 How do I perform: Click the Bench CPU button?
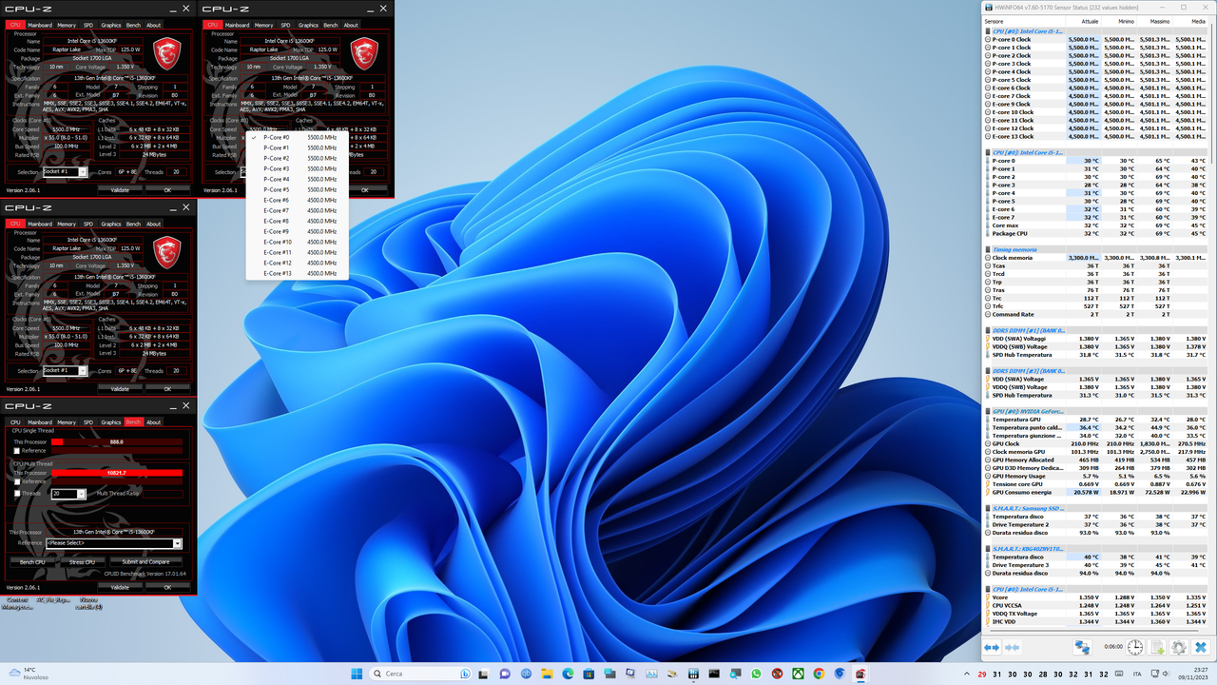click(32, 562)
